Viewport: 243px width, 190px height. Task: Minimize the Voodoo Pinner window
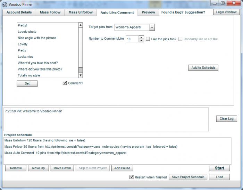point(215,3)
